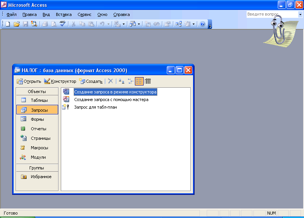
Task: Click the Code editor icon
Action: [x=147, y=24]
